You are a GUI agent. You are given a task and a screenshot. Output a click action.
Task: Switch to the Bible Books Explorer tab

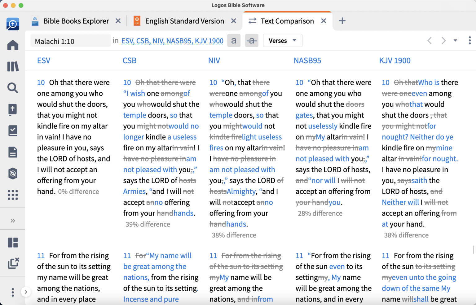(x=76, y=21)
